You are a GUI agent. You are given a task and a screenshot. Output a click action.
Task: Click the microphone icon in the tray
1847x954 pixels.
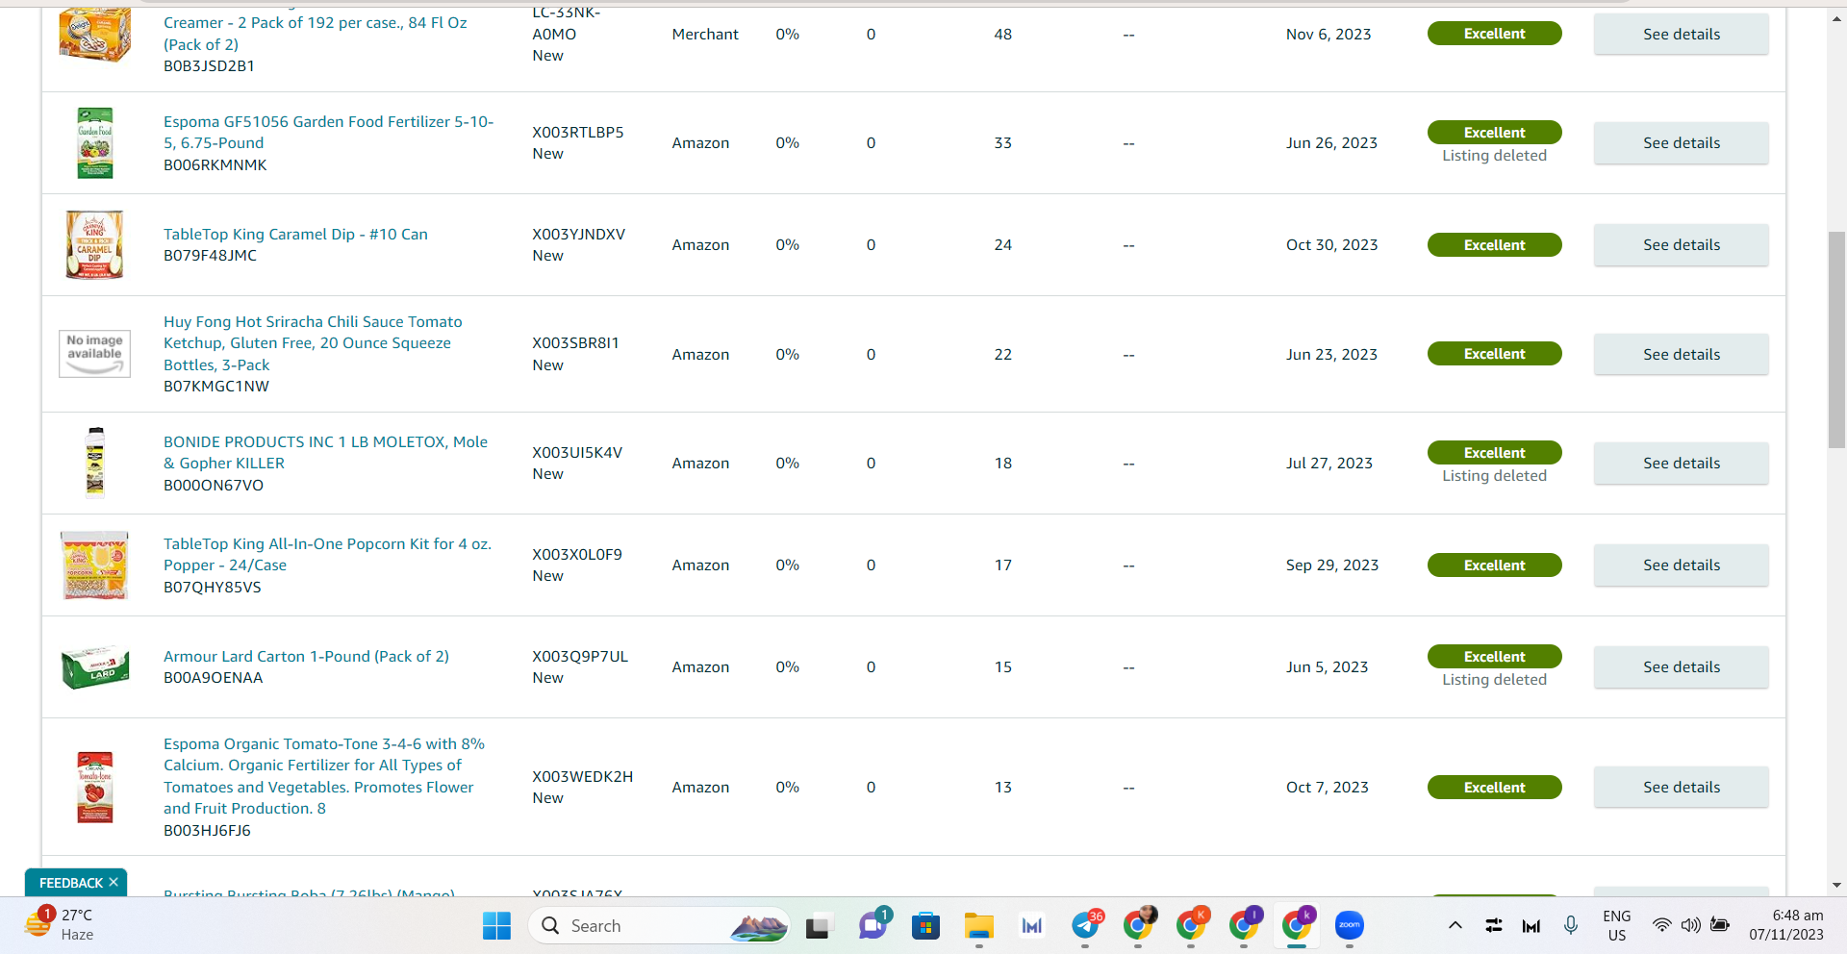pos(1571,925)
